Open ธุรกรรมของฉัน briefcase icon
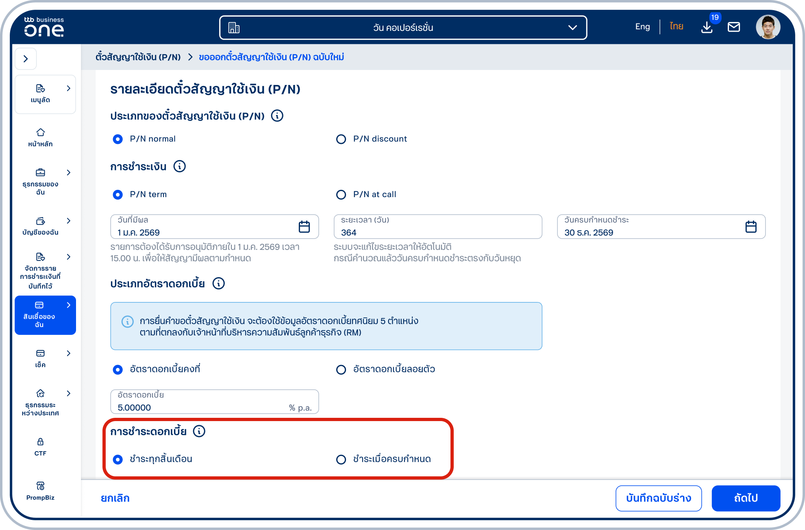The image size is (805, 530). tap(40, 172)
